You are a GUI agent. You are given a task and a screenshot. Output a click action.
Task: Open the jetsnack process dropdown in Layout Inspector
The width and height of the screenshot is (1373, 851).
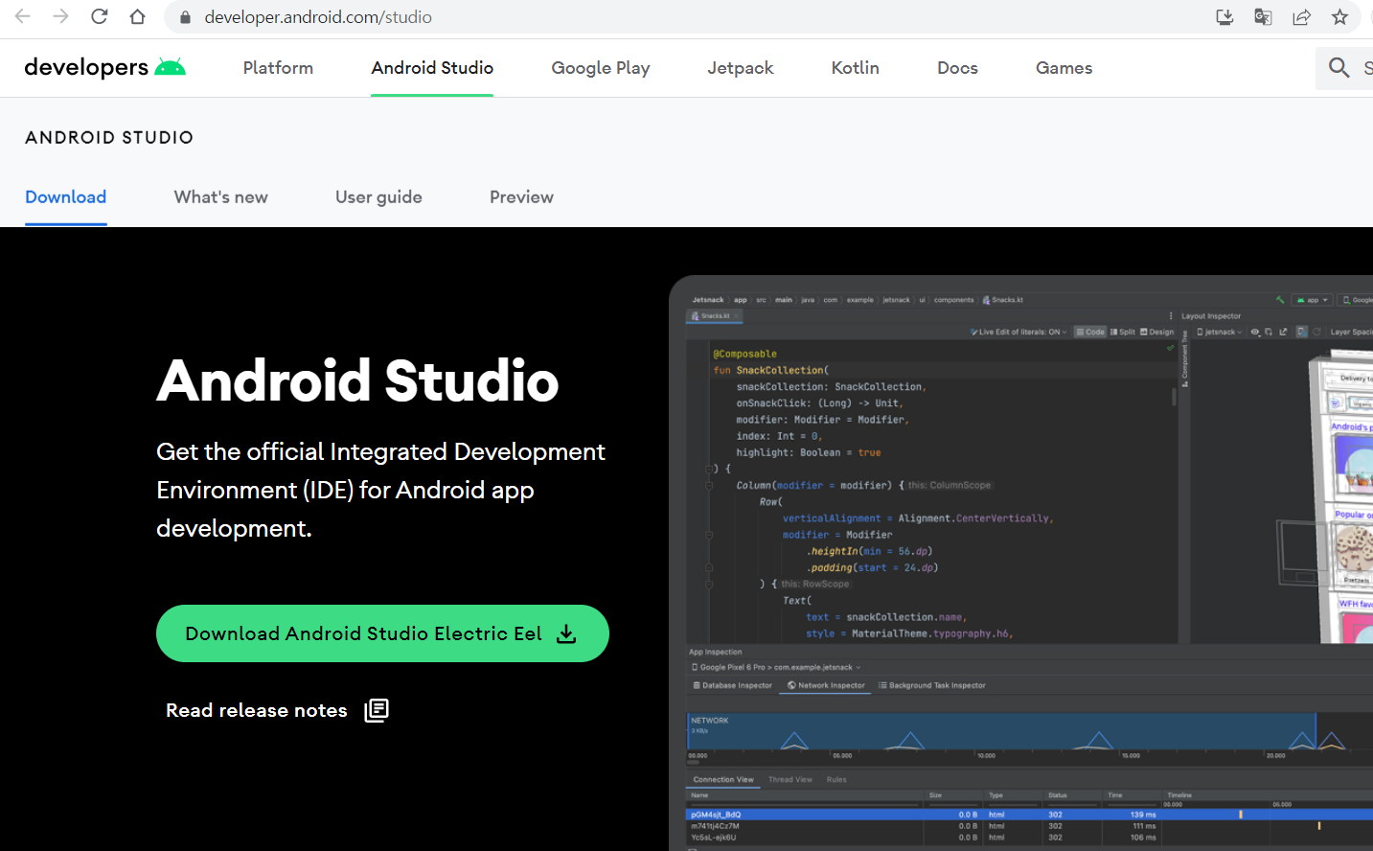(1219, 332)
